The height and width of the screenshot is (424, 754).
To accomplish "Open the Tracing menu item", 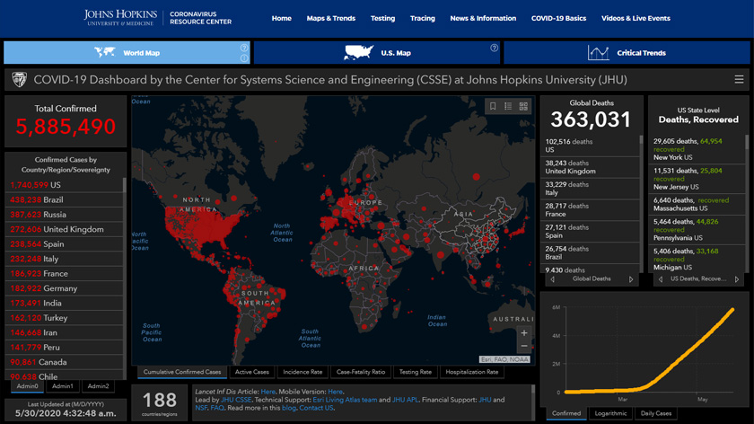I will pyautogui.click(x=422, y=18).
